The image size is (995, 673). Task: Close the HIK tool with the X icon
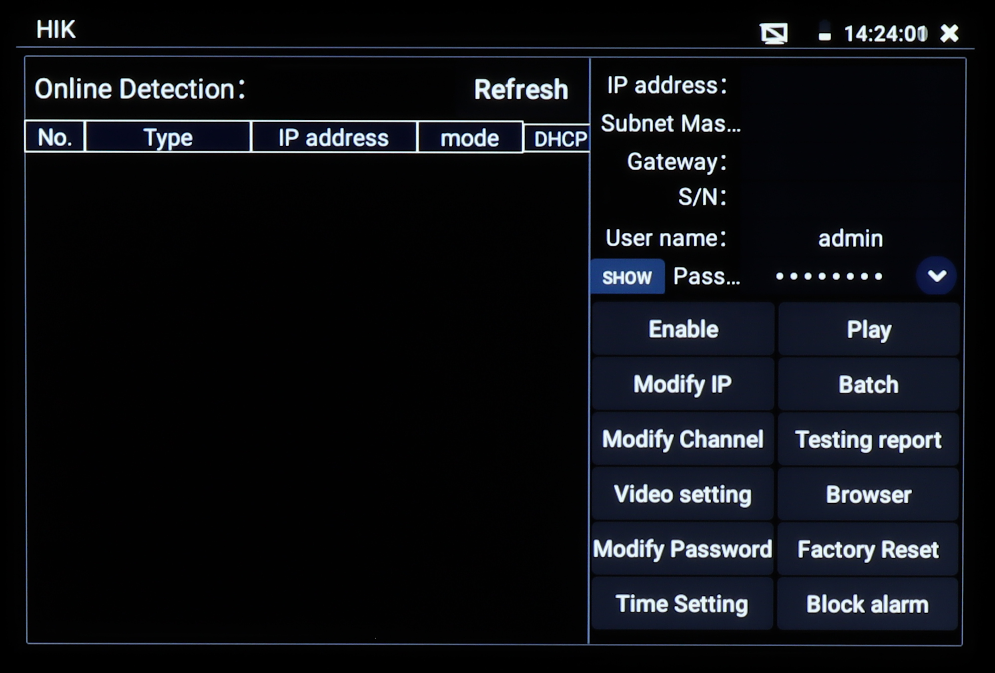click(949, 33)
